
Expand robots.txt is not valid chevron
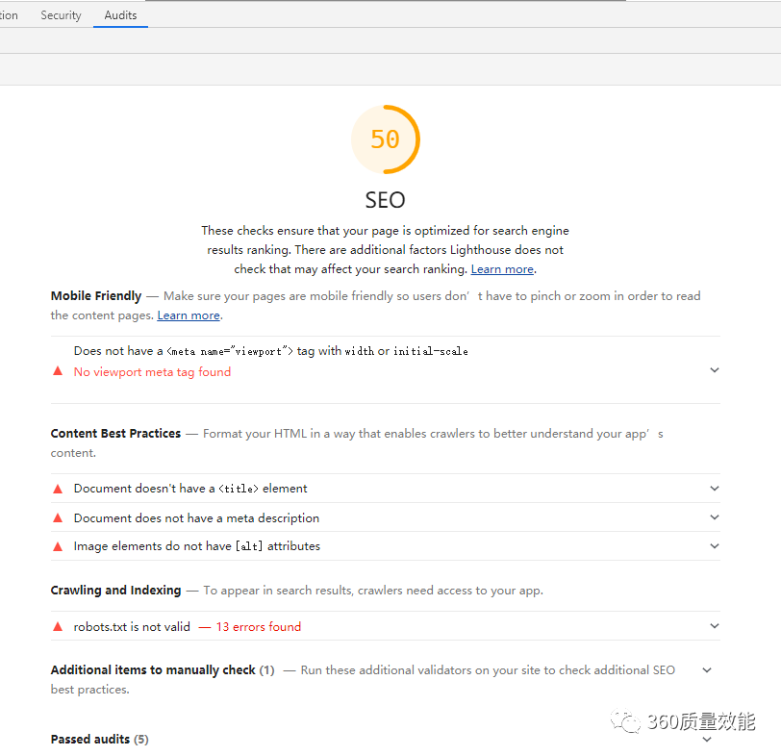click(x=714, y=626)
